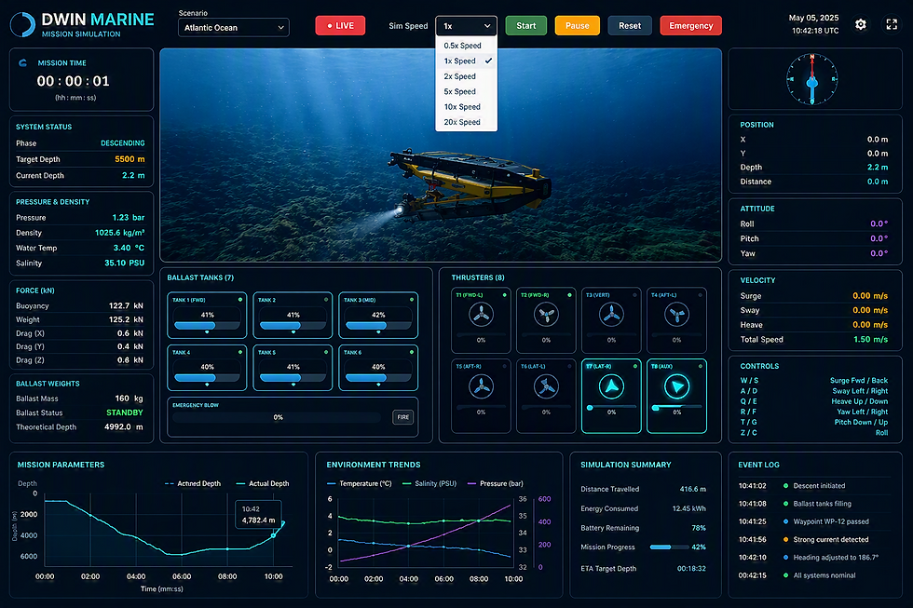Click orange dot of Strong current event
Screen dimensions: 913x608
(785, 539)
